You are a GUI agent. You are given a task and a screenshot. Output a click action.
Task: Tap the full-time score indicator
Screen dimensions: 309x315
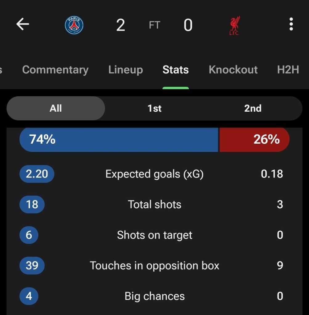point(154,25)
